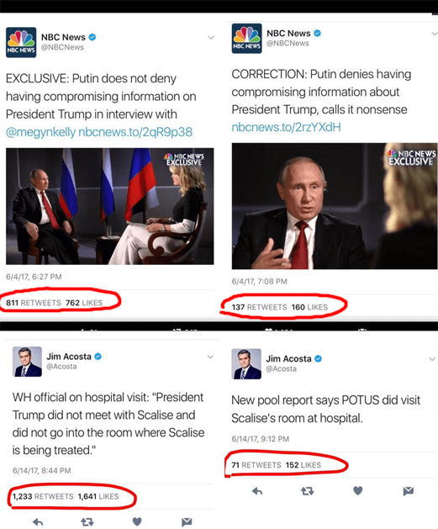Expand options chevron on NBC News EXCLUSIVE tweet
Screen dimensions: 438x529
[x=211, y=38]
